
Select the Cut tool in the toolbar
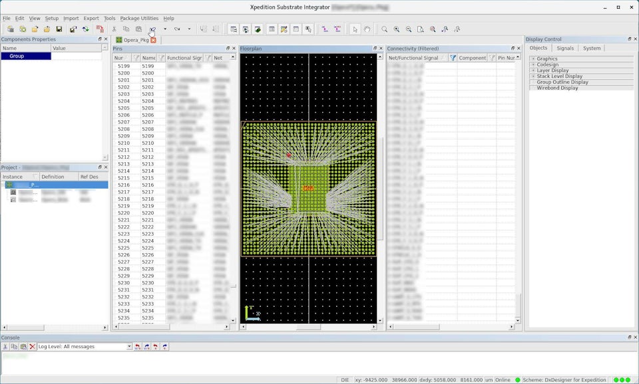tap(114, 29)
